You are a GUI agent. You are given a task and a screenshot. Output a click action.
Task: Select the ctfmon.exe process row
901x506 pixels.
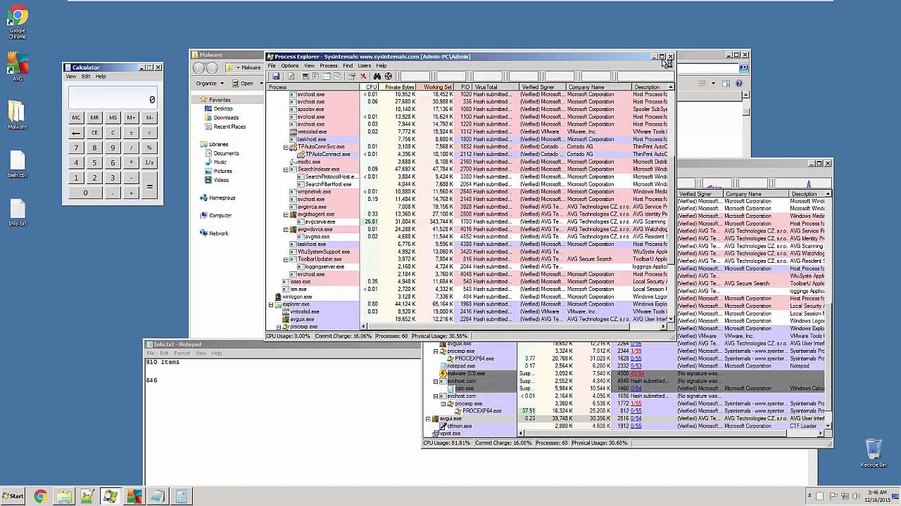pyautogui.click(x=625, y=426)
